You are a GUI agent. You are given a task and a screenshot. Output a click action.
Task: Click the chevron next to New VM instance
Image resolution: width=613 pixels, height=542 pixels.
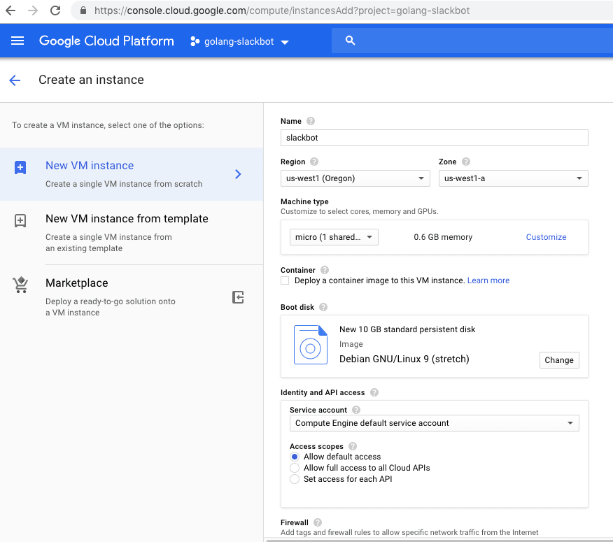(x=238, y=174)
